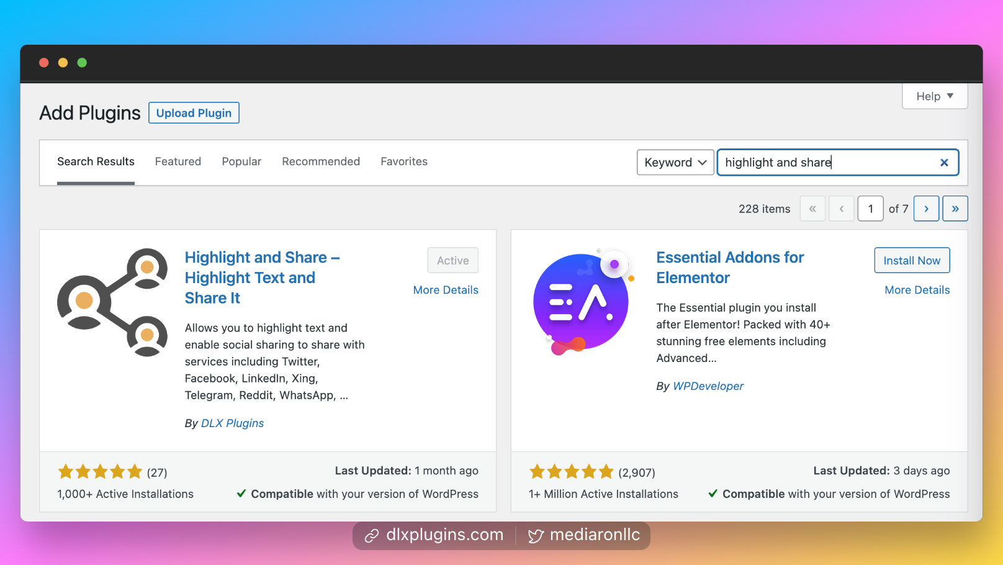The height and width of the screenshot is (565, 1003).
Task: Open the Popular plugins tab
Action: tap(241, 161)
